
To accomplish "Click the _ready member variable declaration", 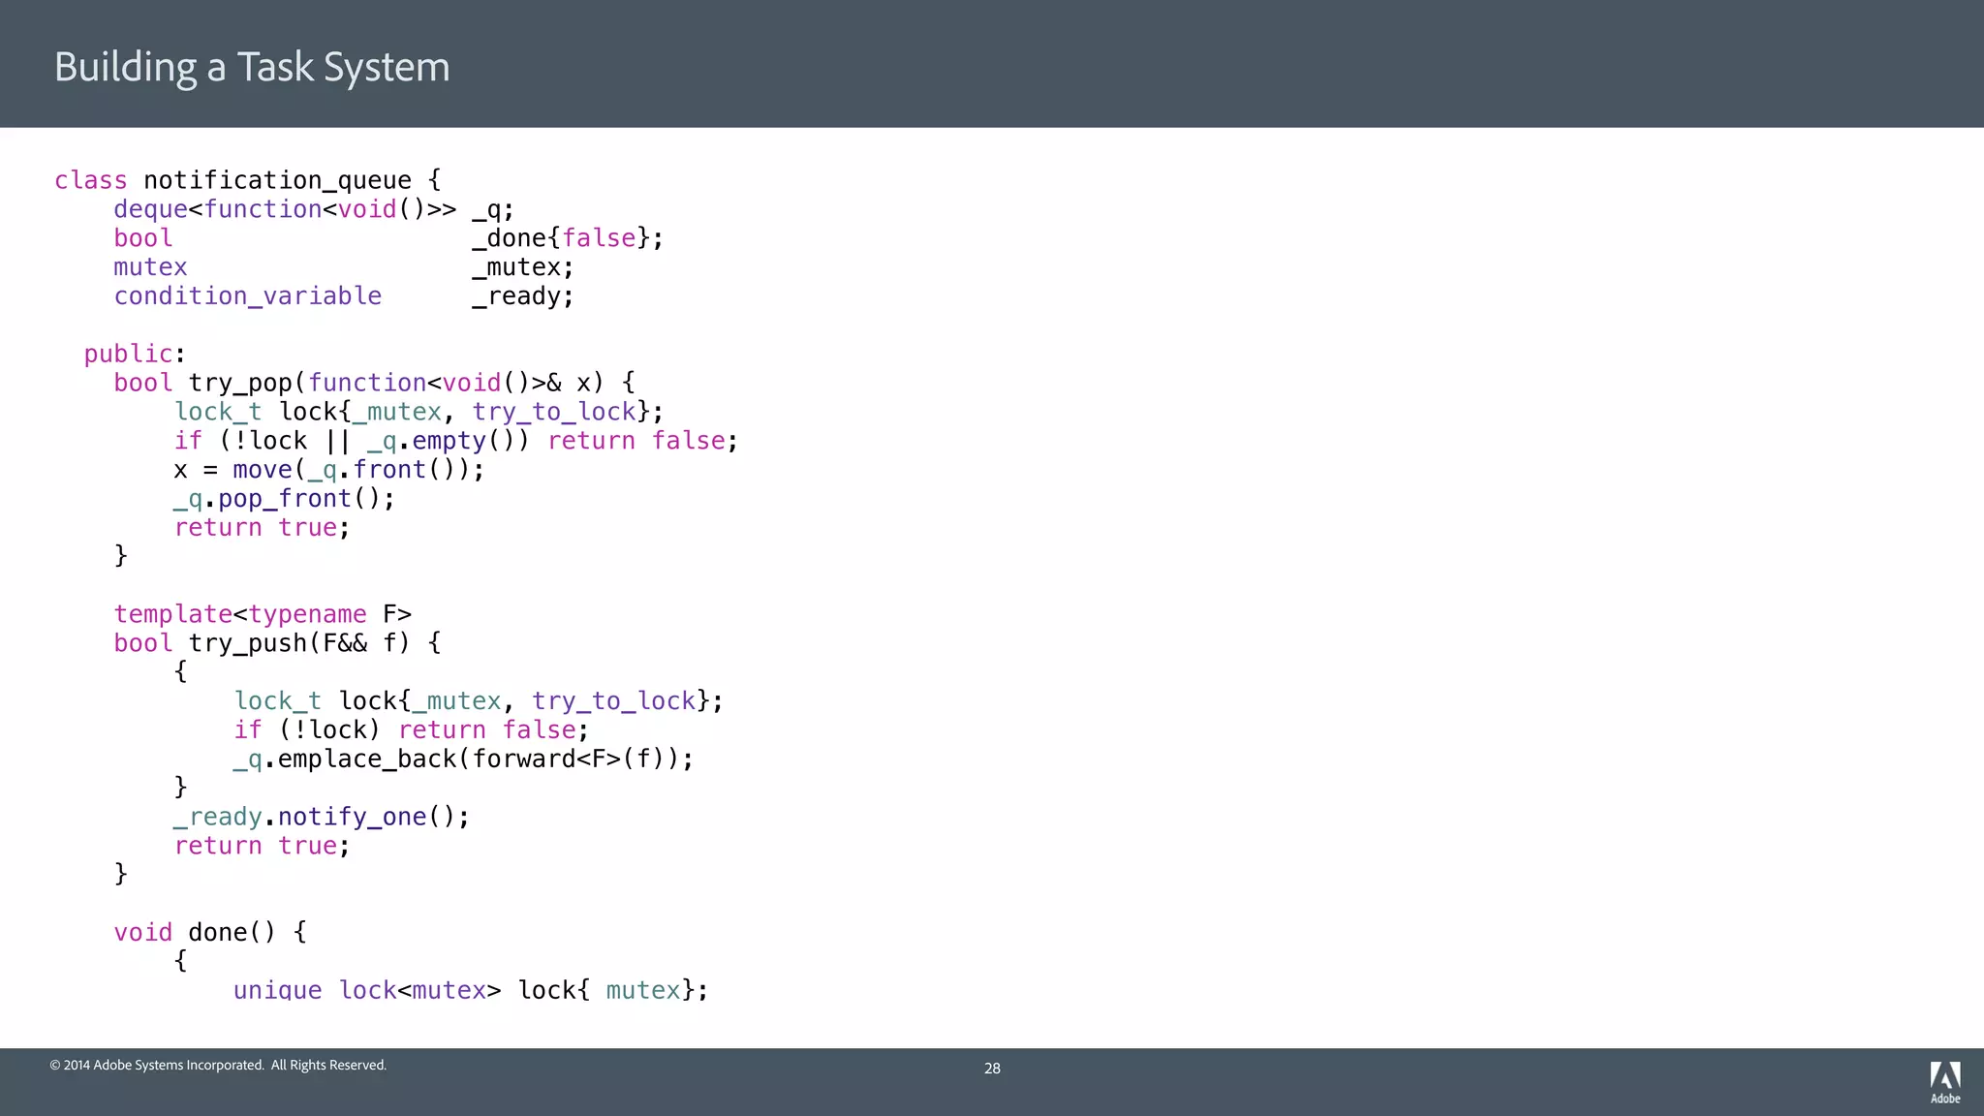I will point(522,296).
